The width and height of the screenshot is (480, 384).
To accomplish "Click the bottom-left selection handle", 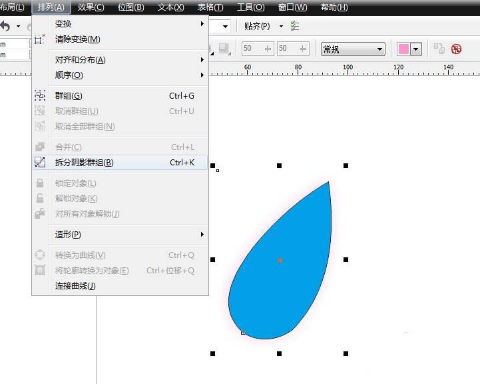I will click(213, 353).
